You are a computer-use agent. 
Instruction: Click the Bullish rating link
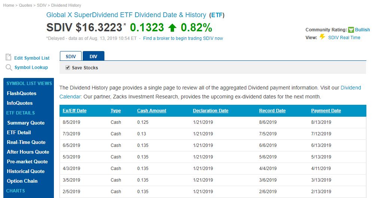(x=362, y=30)
